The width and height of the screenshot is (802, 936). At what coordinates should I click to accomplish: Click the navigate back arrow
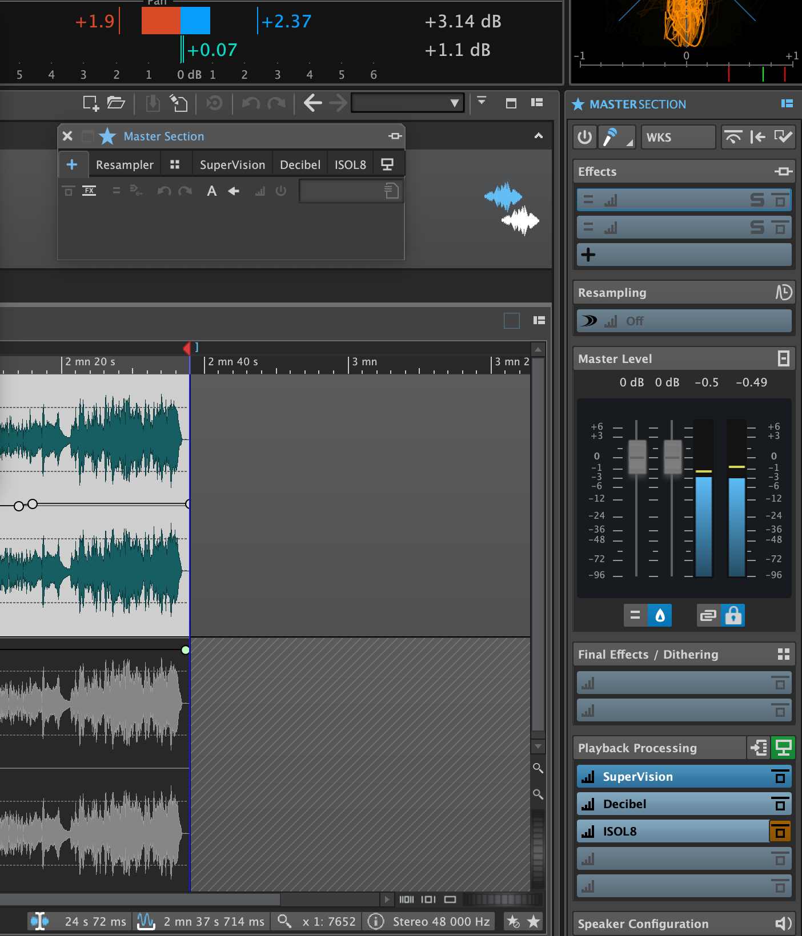click(312, 103)
